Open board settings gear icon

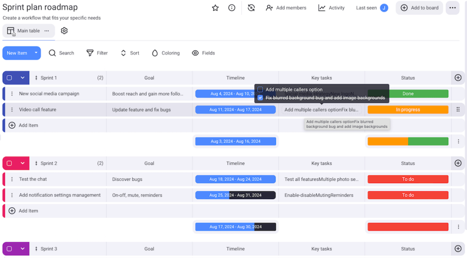(x=64, y=31)
